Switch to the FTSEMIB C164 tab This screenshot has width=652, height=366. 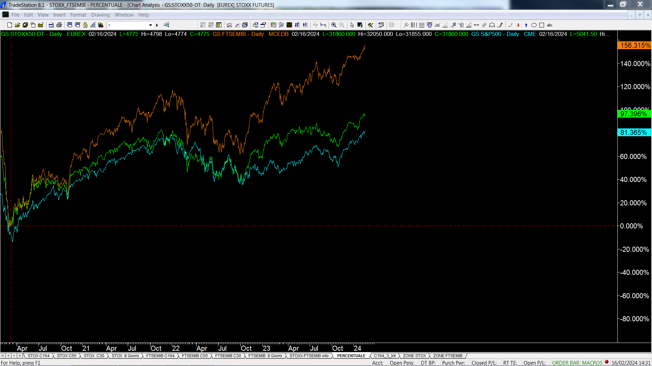click(x=160, y=356)
